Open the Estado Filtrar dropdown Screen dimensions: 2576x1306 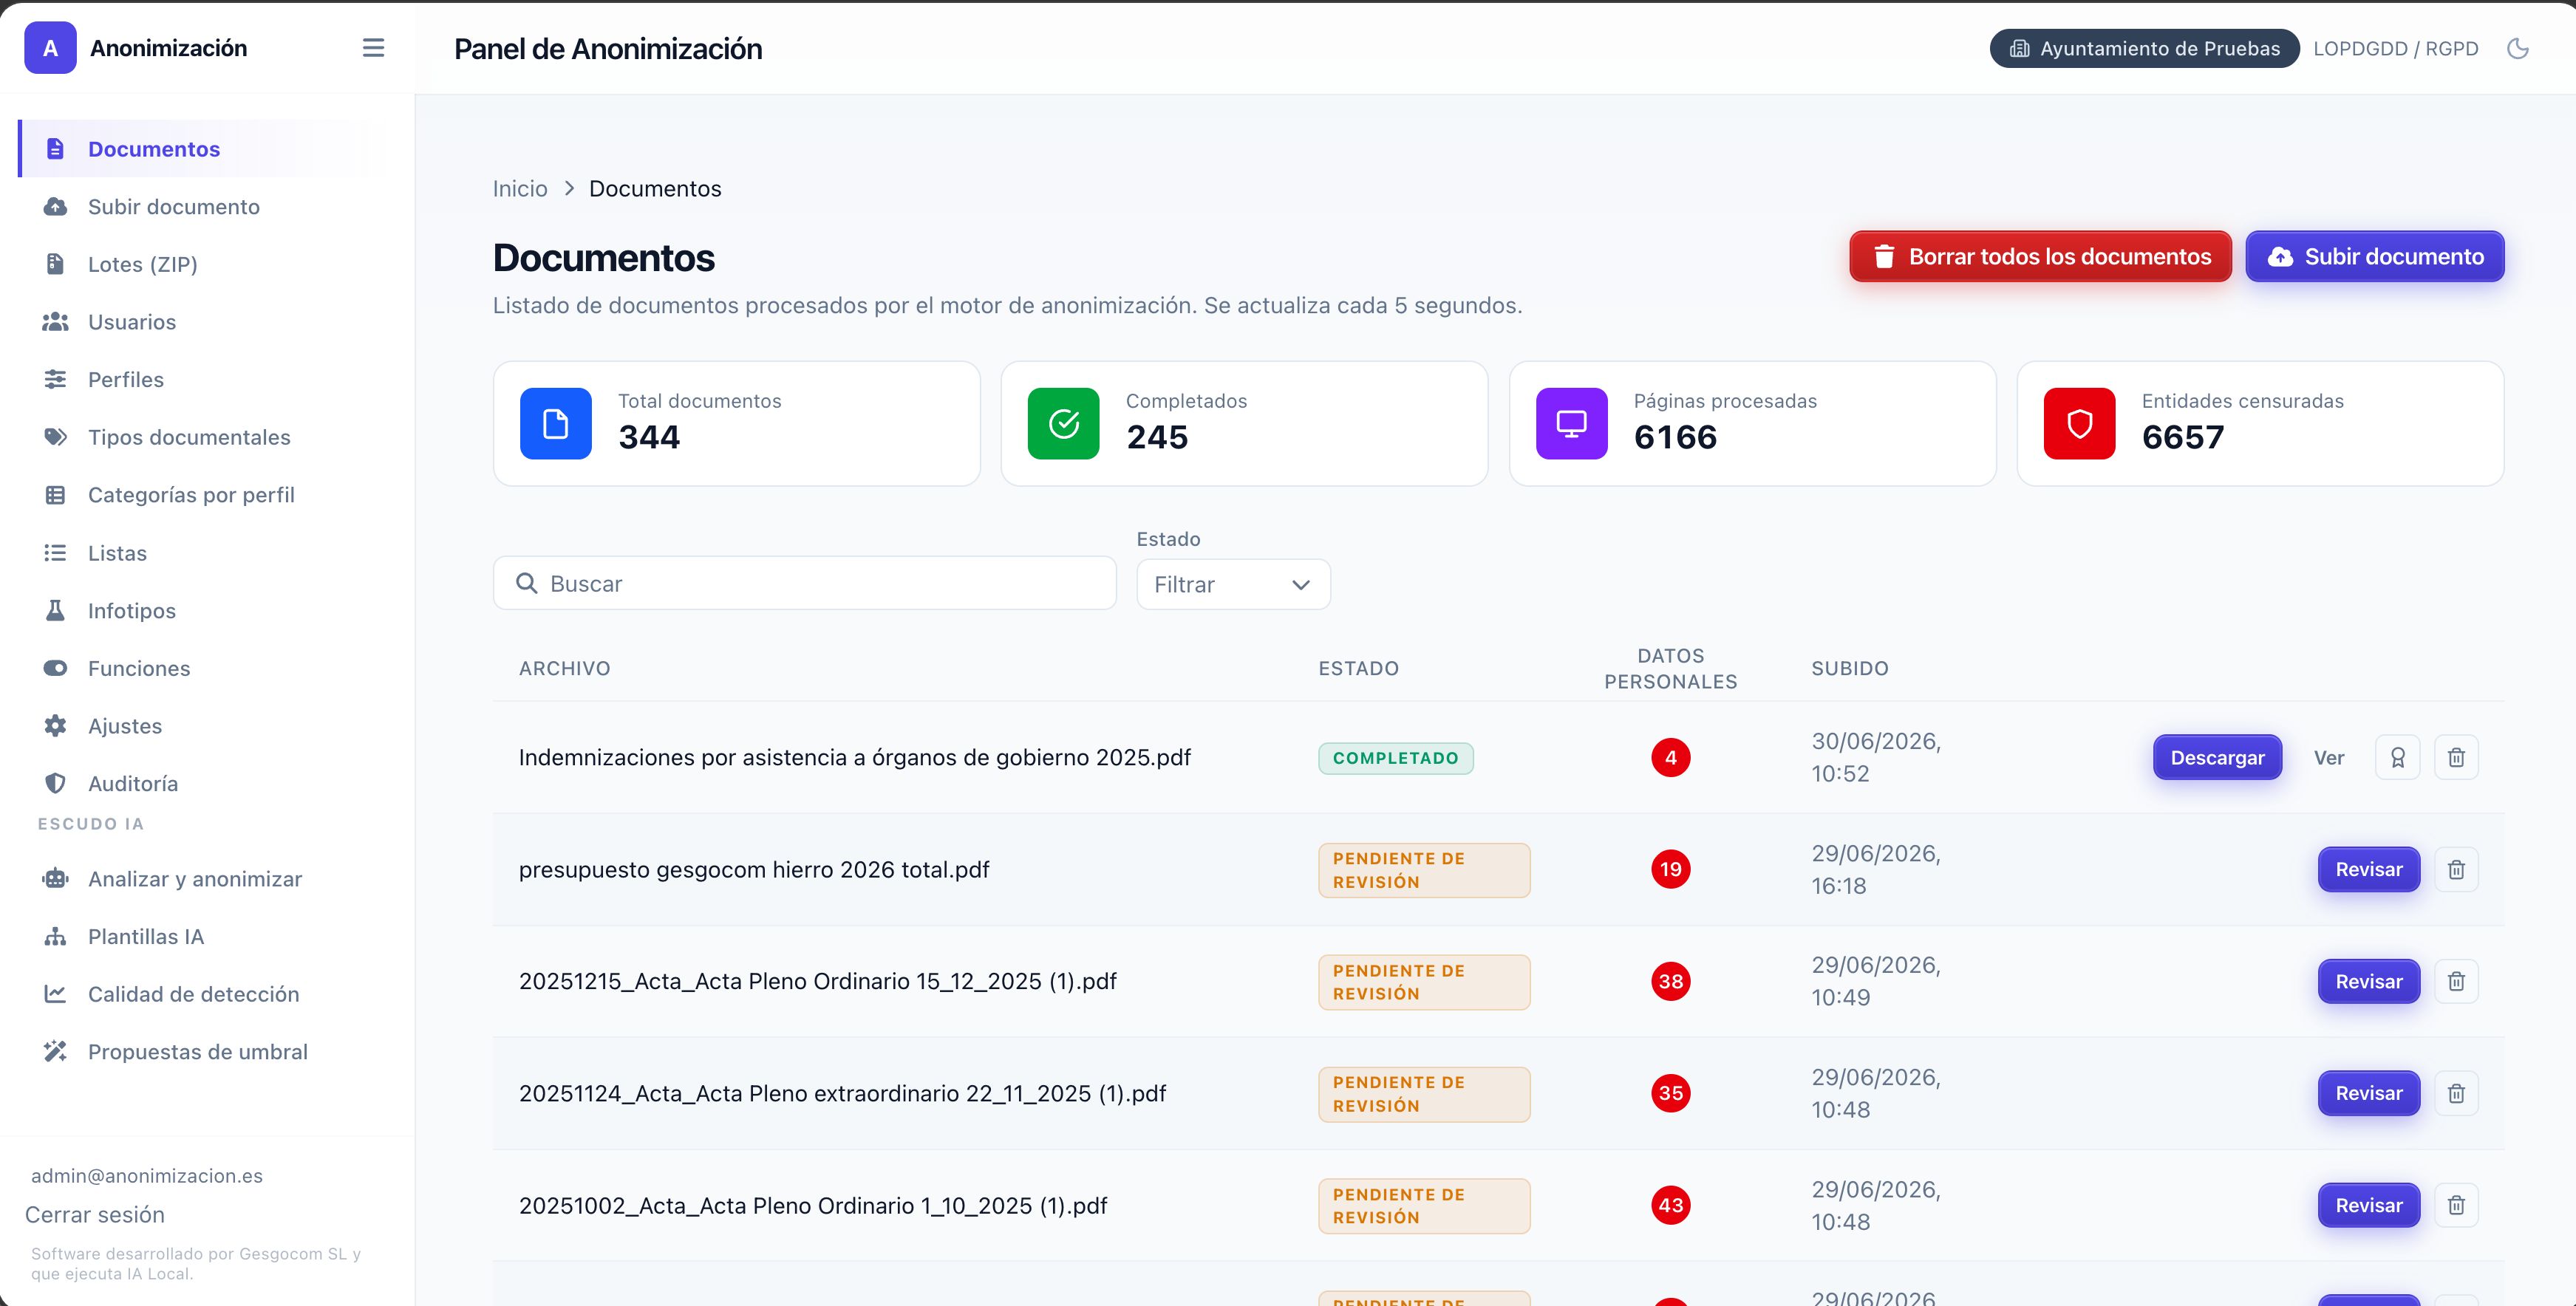(x=1233, y=585)
